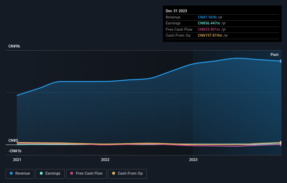Click the revenue value CN¥7.969b in the tooltip
Image resolution: width=287 pixels, height=183 pixels.
pyautogui.click(x=207, y=17)
